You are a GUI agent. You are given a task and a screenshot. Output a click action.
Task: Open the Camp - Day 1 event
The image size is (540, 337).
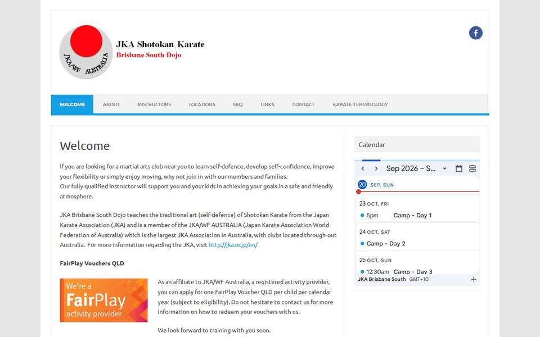412,215
